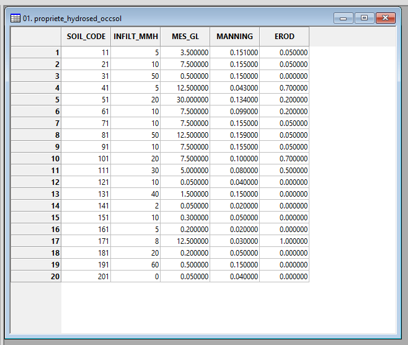Click the SOIL_CODE cell with value 101
This screenshot has height=345, width=408.
click(x=86, y=159)
